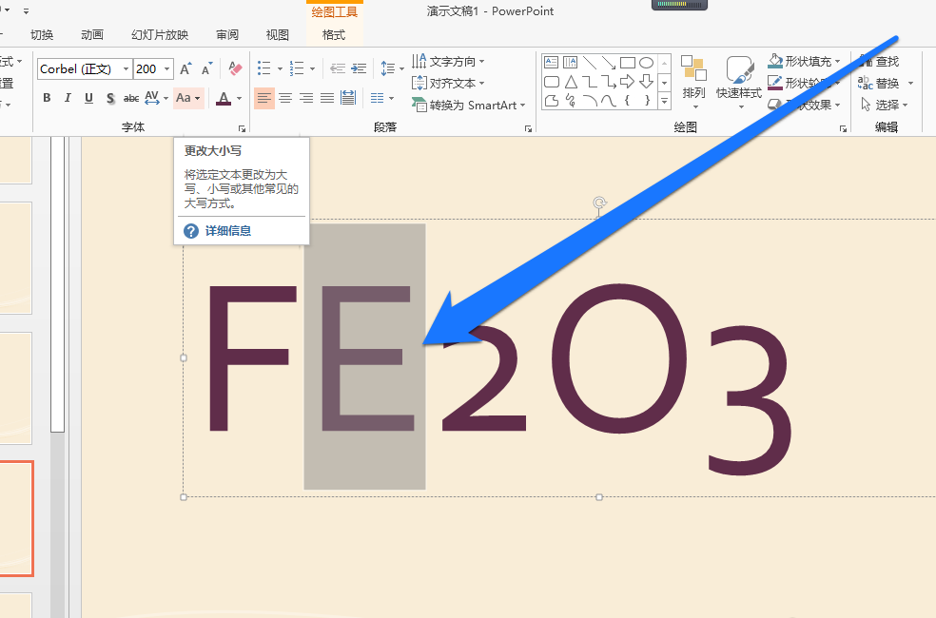936x618 pixels.
Task: Open the 排列 arrange menu
Action: tap(693, 83)
